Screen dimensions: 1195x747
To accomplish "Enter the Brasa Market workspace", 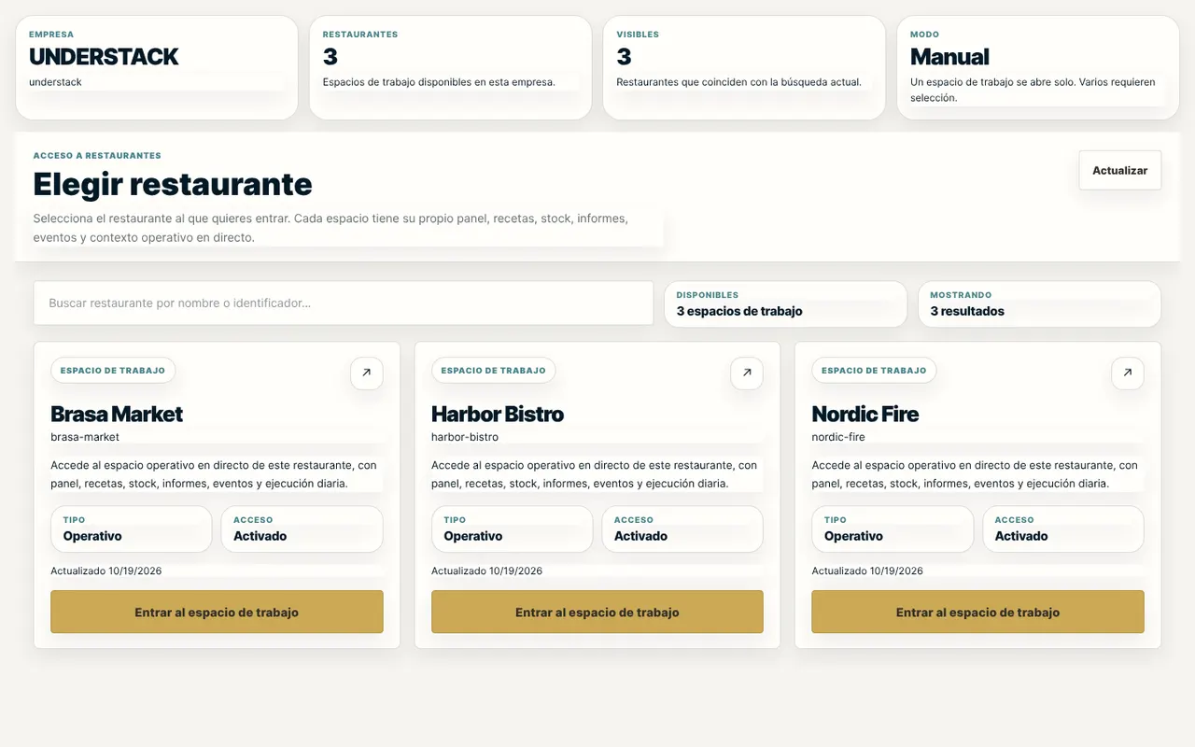I will coord(217,612).
